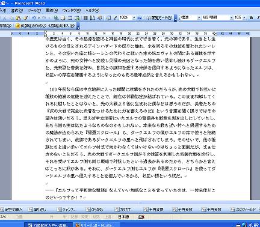Click the 2/4 page count in status bar

click(x=3, y=217)
